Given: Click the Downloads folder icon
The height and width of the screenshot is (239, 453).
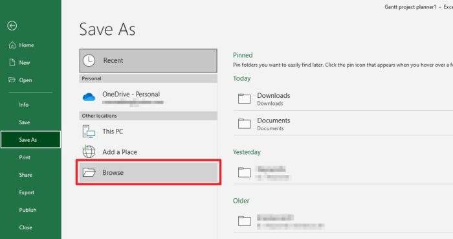Looking at the screenshot, I should coord(245,98).
